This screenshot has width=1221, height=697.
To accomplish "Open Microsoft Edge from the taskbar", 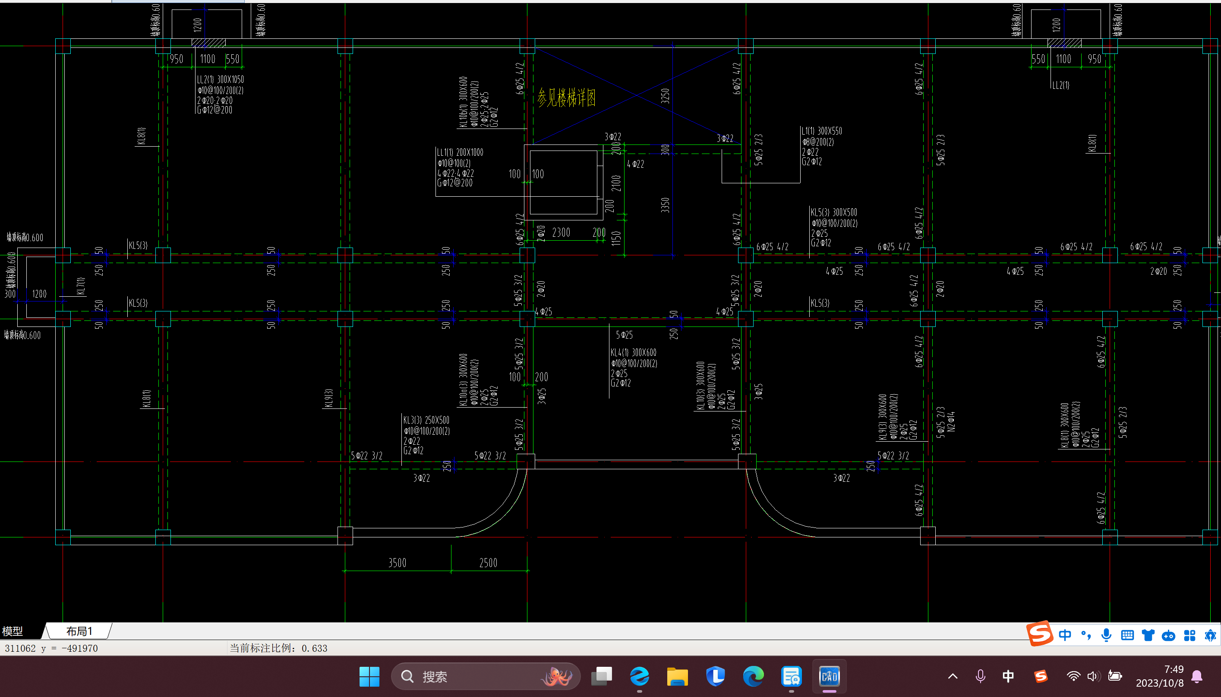I will [x=753, y=676].
